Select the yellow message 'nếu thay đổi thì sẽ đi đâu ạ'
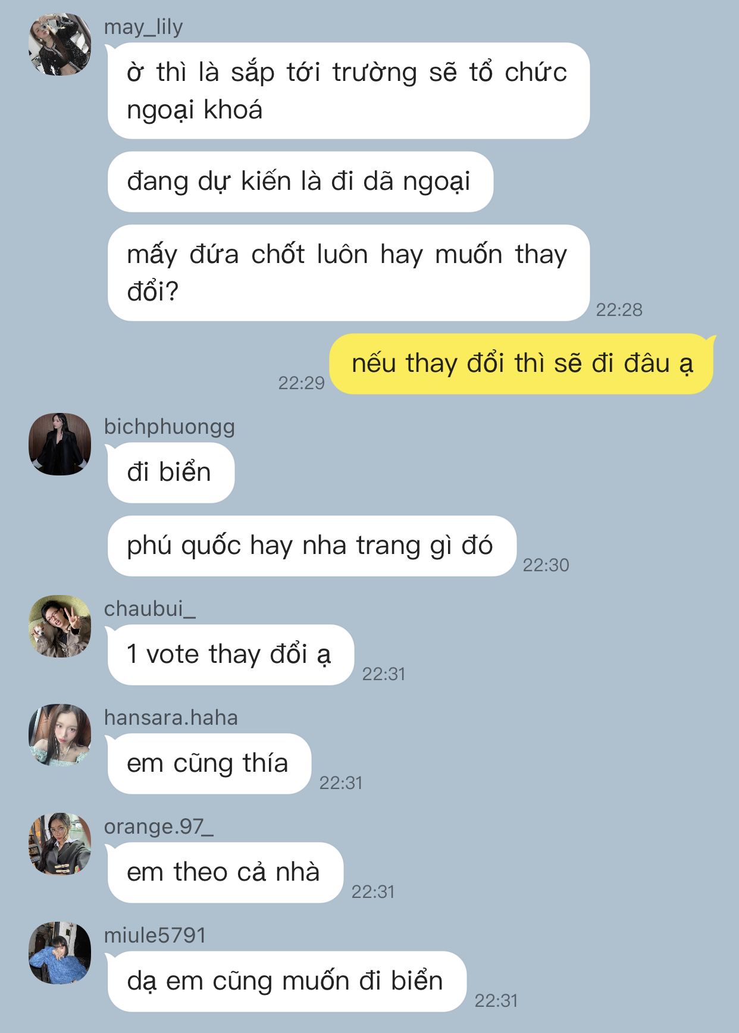The image size is (739, 1033). coord(522,364)
